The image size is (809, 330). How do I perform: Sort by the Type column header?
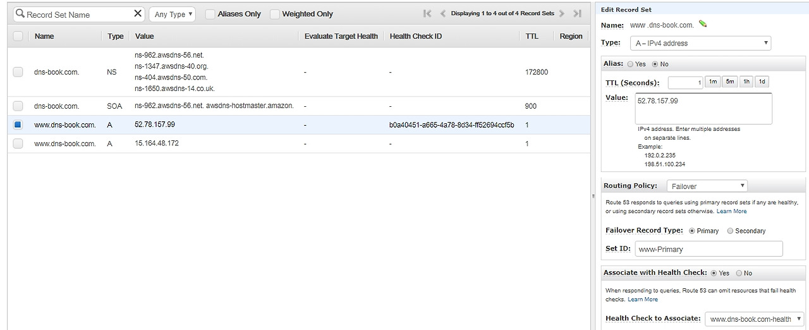coord(116,36)
